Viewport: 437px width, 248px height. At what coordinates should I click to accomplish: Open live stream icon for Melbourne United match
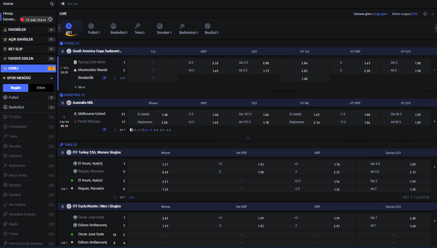coord(104,130)
